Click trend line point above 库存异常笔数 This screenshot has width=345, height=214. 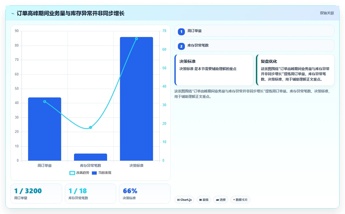(90, 127)
